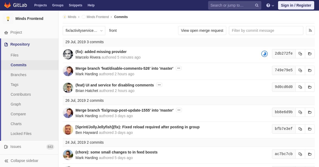Open the Projects menu
Screen dimensions: 319x167
coord(40,5)
